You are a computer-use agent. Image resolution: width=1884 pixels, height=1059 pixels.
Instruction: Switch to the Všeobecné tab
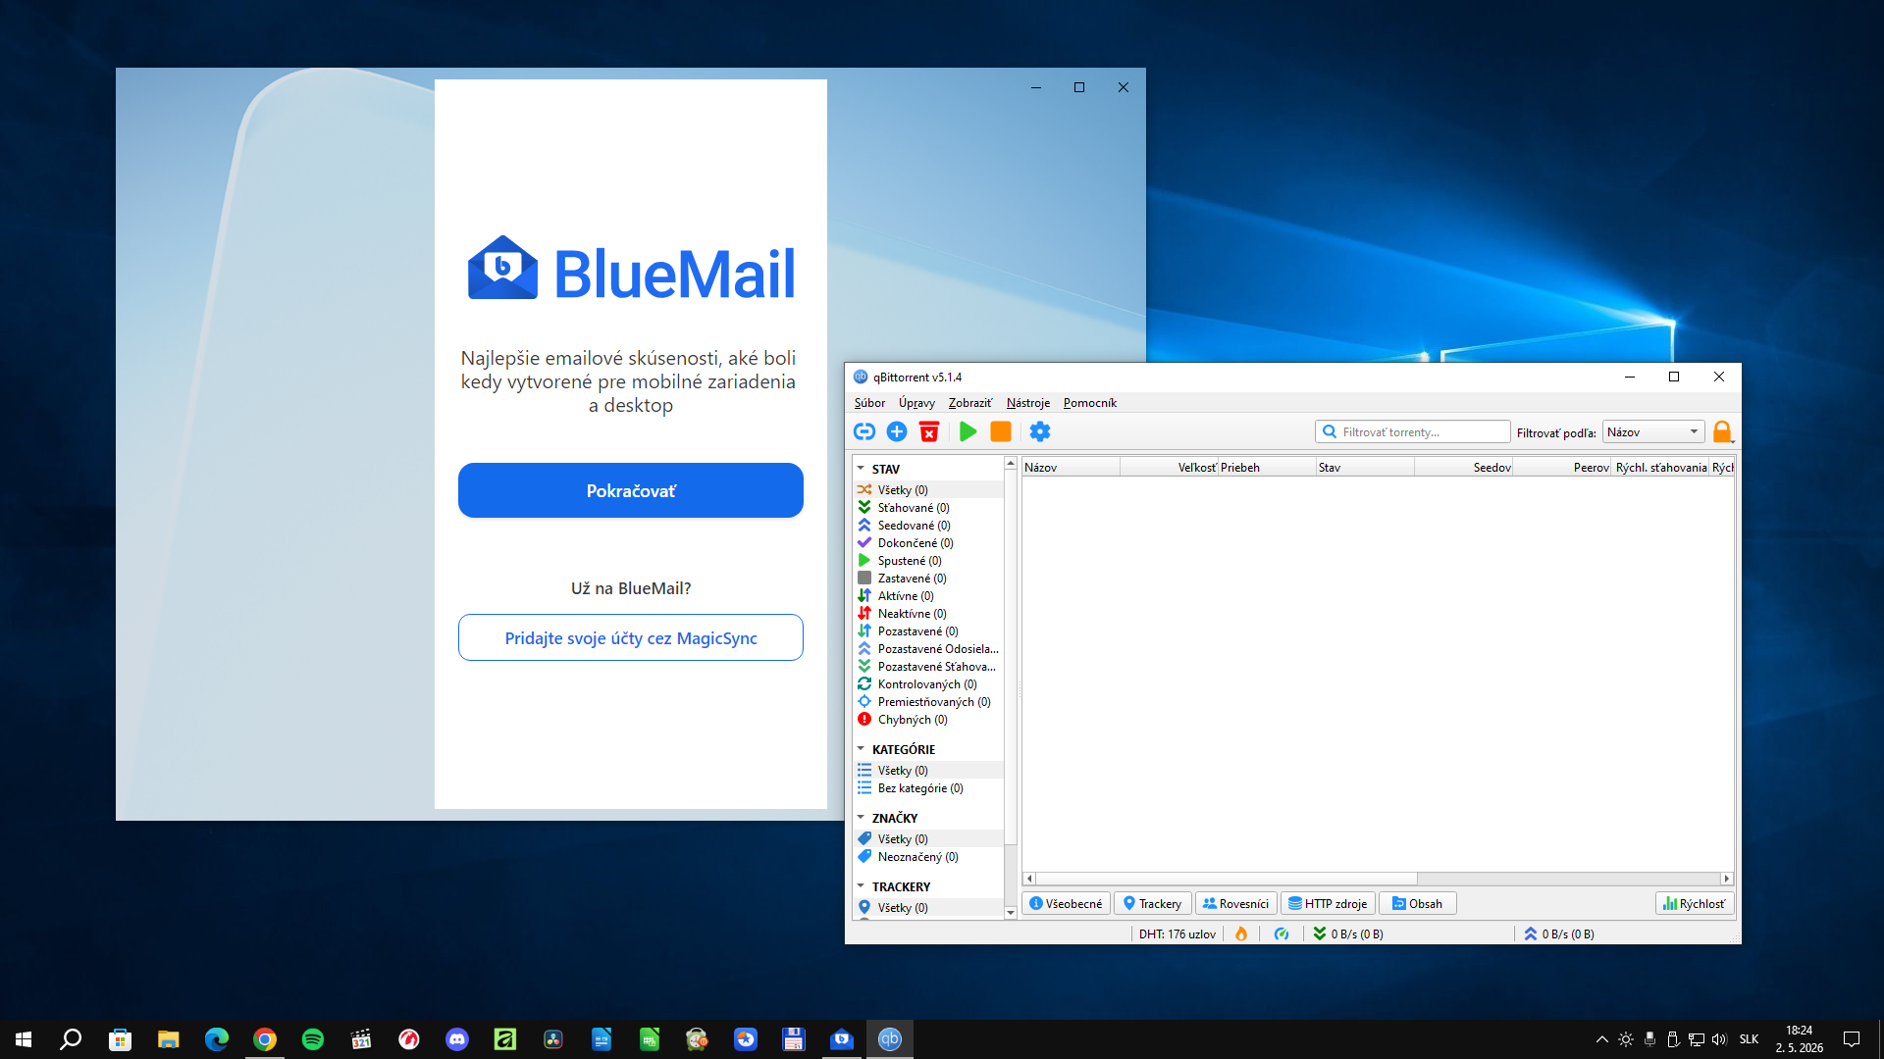pyautogui.click(x=1067, y=904)
